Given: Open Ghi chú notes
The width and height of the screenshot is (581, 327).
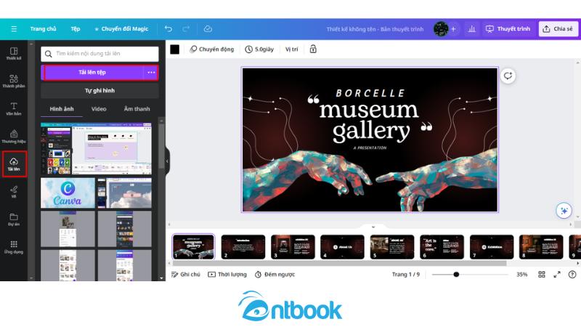Looking at the screenshot, I should pos(186,275).
